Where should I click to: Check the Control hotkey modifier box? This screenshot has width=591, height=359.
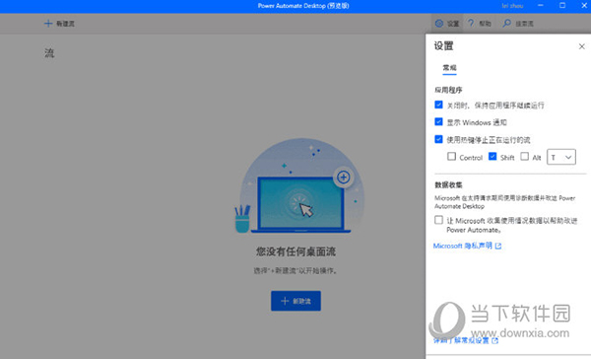451,156
